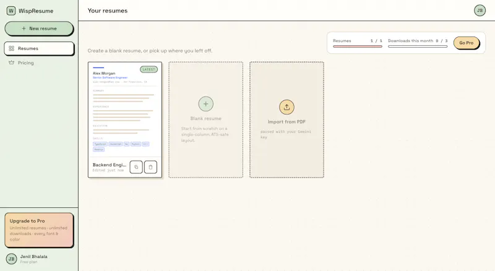Select the Import from PDF label
Screen dimensions: 495x271
click(x=286, y=122)
